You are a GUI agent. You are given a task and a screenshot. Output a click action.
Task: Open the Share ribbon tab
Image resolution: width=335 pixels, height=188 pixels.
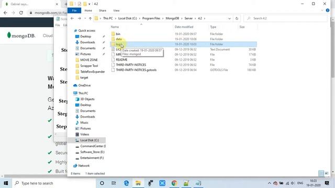click(103, 10)
